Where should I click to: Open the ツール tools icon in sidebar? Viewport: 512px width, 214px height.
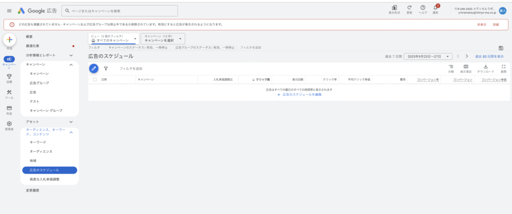tap(9, 93)
